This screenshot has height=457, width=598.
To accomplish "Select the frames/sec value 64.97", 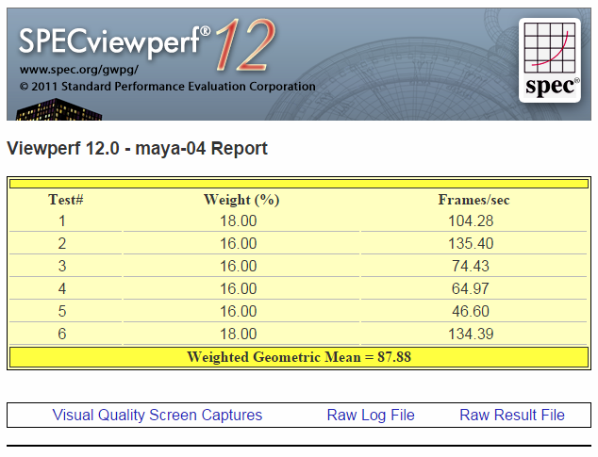I will [x=471, y=288].
